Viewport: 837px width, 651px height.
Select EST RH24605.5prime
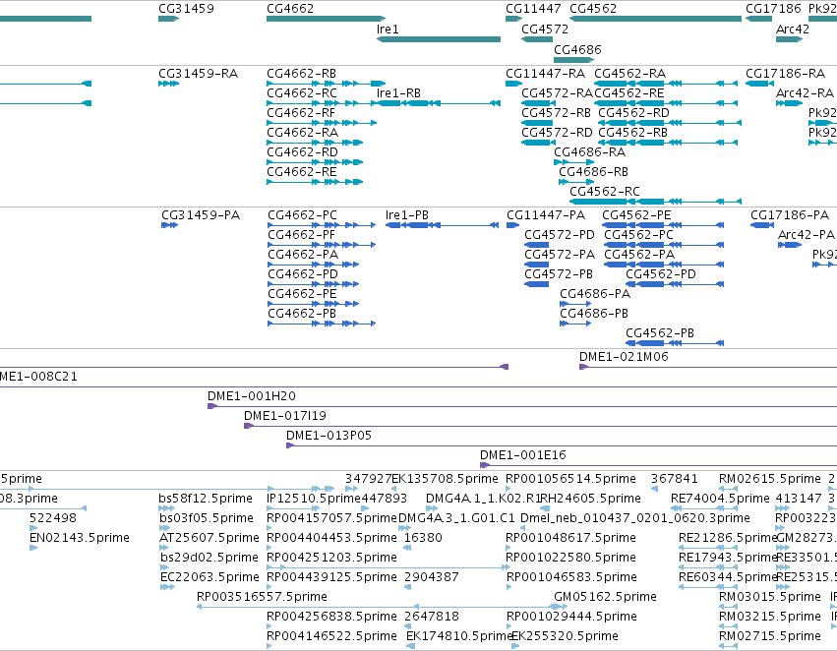[590, 499]
